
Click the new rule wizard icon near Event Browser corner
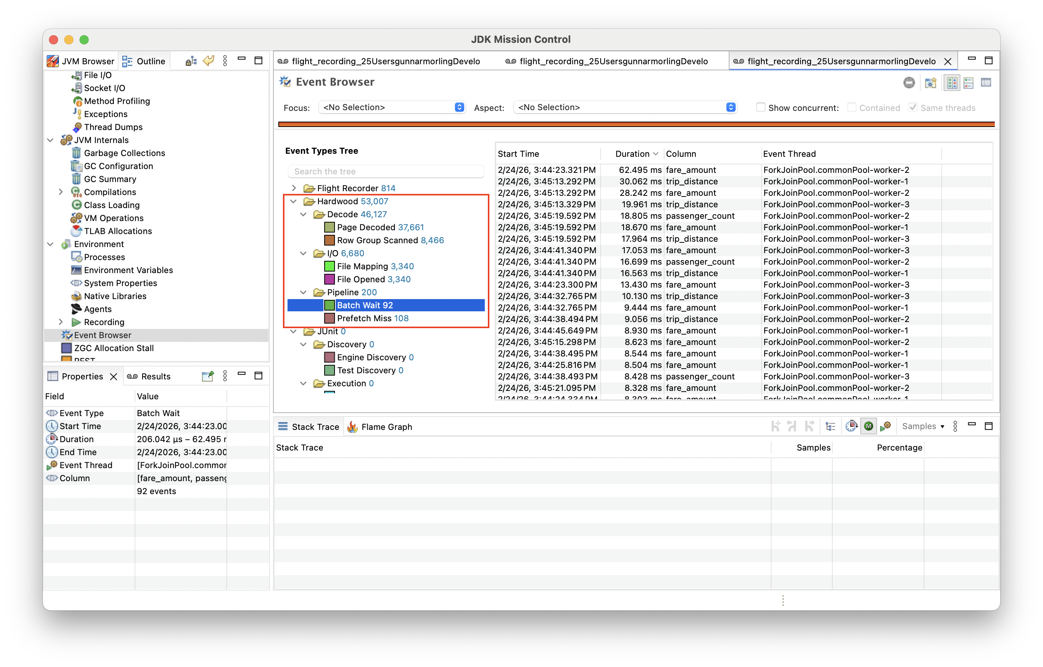pyautogui.click(x=930, y=83)
